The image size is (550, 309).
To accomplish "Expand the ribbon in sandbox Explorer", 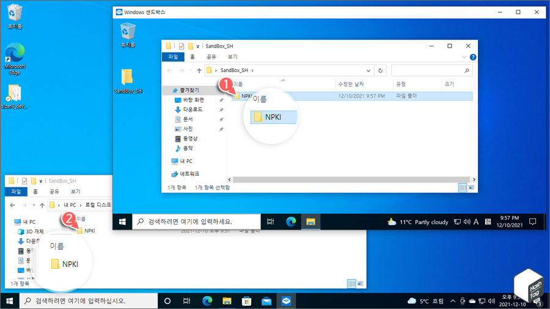I will click(x=464, y=57).
